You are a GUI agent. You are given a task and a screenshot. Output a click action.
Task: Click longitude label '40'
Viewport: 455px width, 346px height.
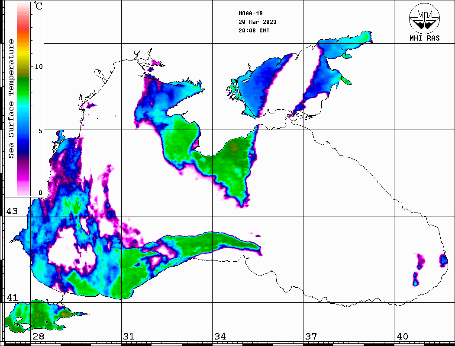(402, 336)
